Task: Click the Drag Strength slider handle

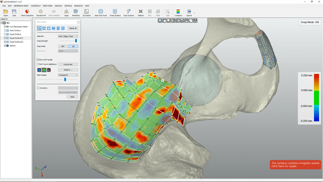Action: click(76, 41)
